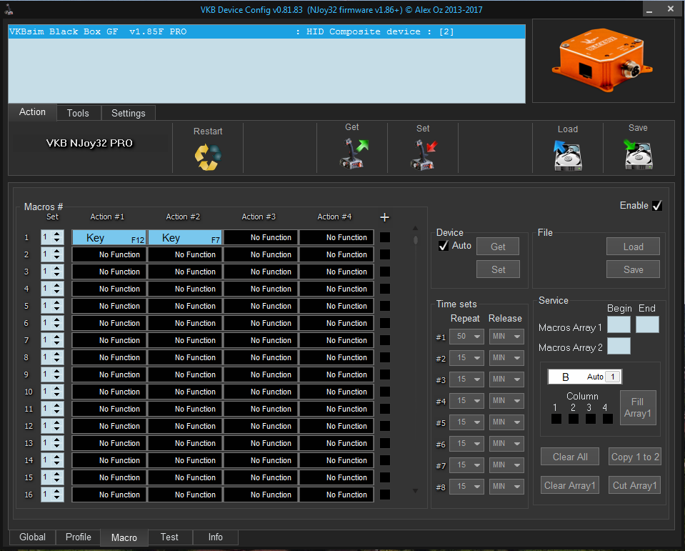685x551 pixels.
Task: Click the Macros Array 2 Begin field
Action: pyautogui.click(x=619, y=346)
